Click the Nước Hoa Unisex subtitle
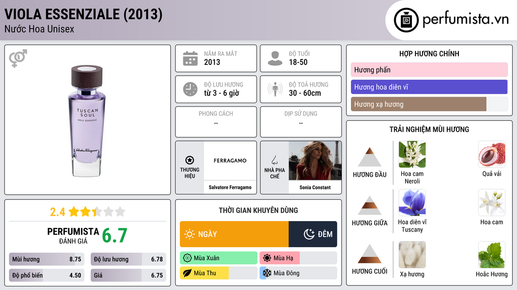 39,29
